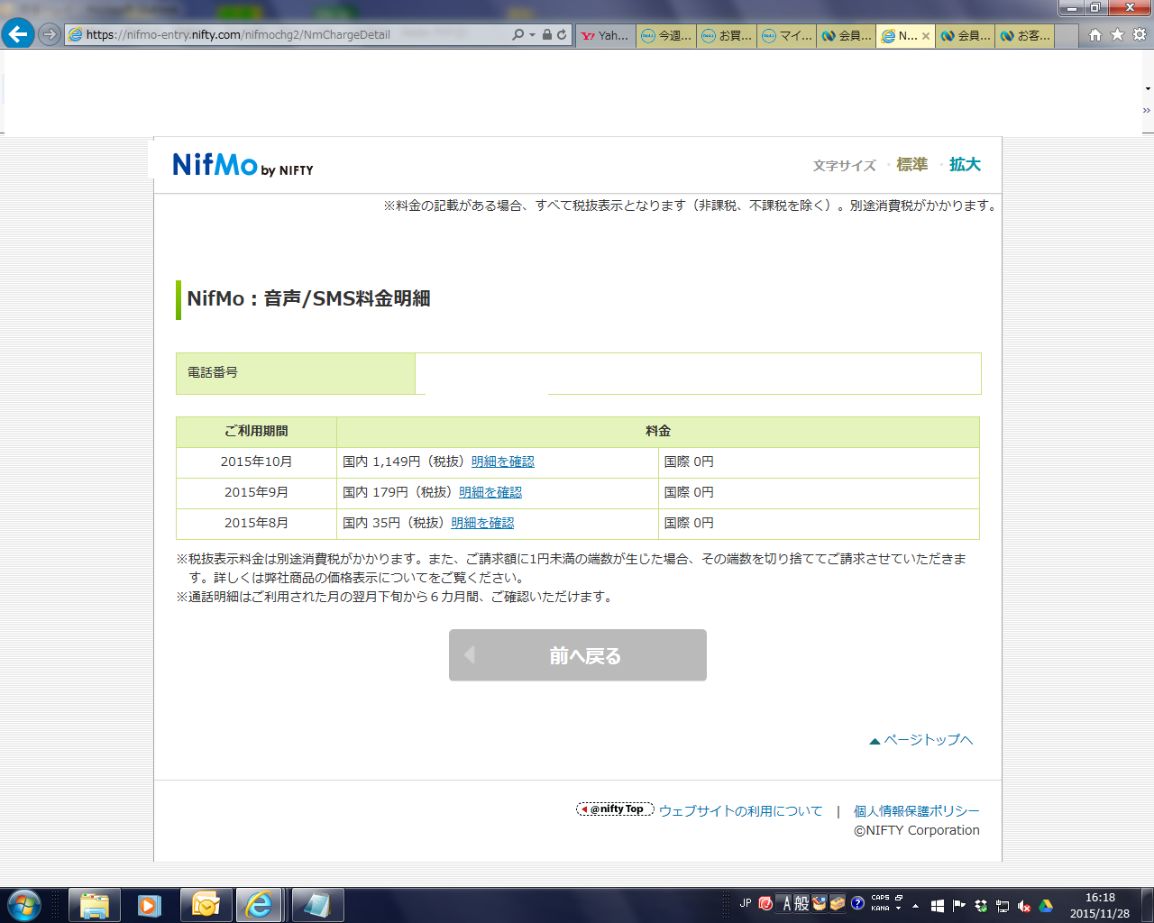Screen dimensions: 1154x923
Task: Click the Google Drive tray icon
Action: pos(1046,906)
